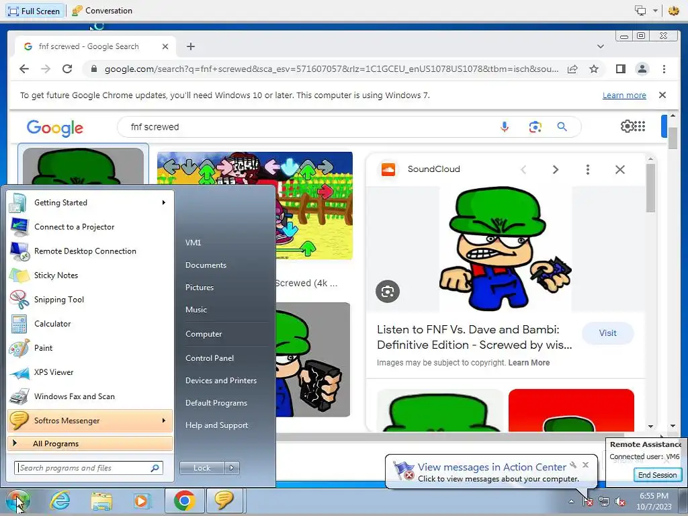
Task: Dismiss the Windows 7 update infobar
Action: coord(662,95)
